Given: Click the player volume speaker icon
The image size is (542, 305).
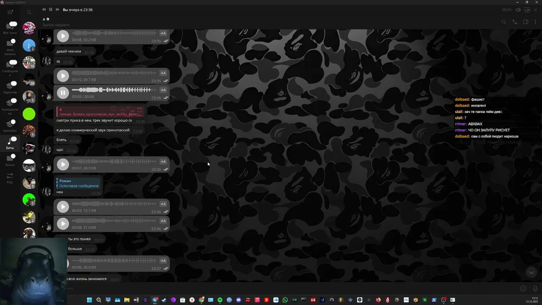Looking at the screenshot, I should pyautogui.click(x=518, y=10).
